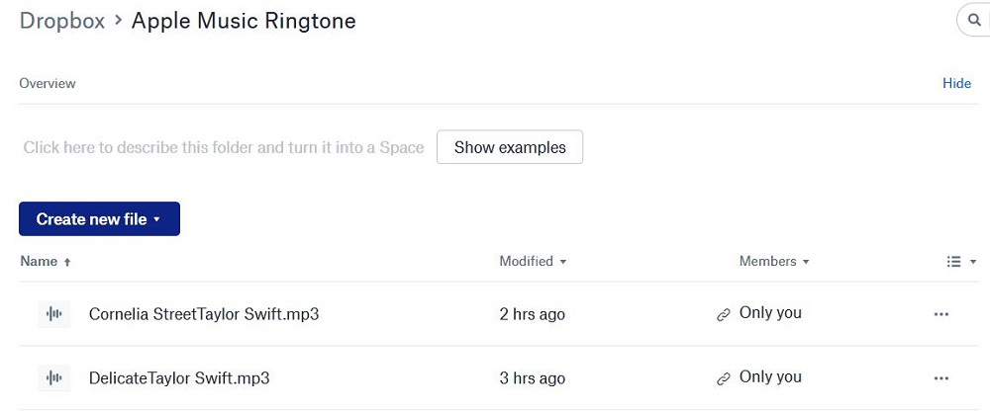This screenshot has width=990, height=412.
Task: Change list view layout icon
Action: pos(960,262)
